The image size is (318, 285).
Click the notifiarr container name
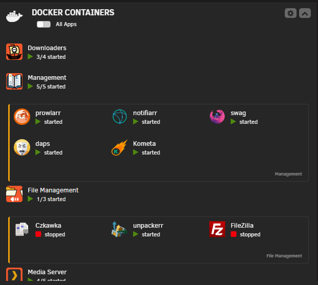tap(145, 113)
